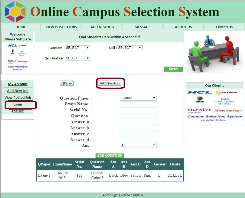This screenshot has width=245, height=198.
Task: Open the MESSAGE menu item
Action: (x=142, y=27)
